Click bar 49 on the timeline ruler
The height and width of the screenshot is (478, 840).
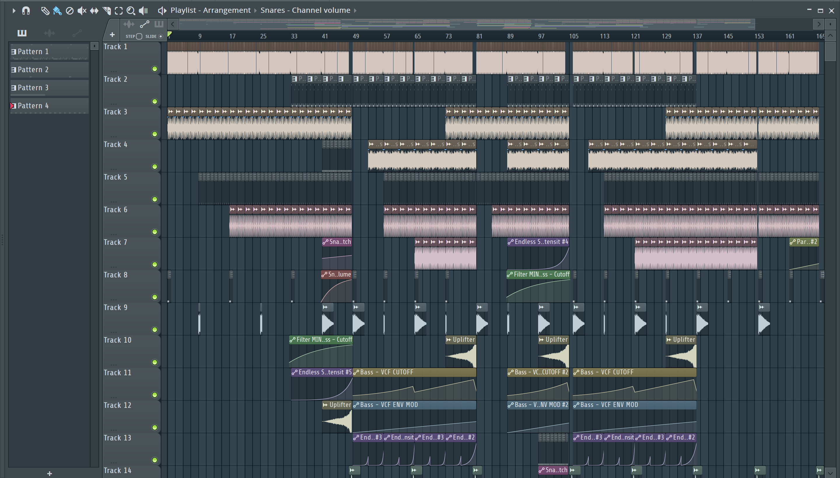click(356, 36)
